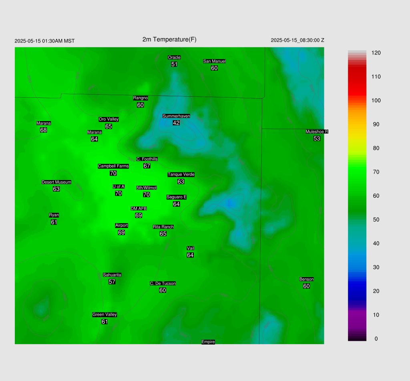Click the 61 reading under Ryan
410x381 pixels.
(54, 222)
